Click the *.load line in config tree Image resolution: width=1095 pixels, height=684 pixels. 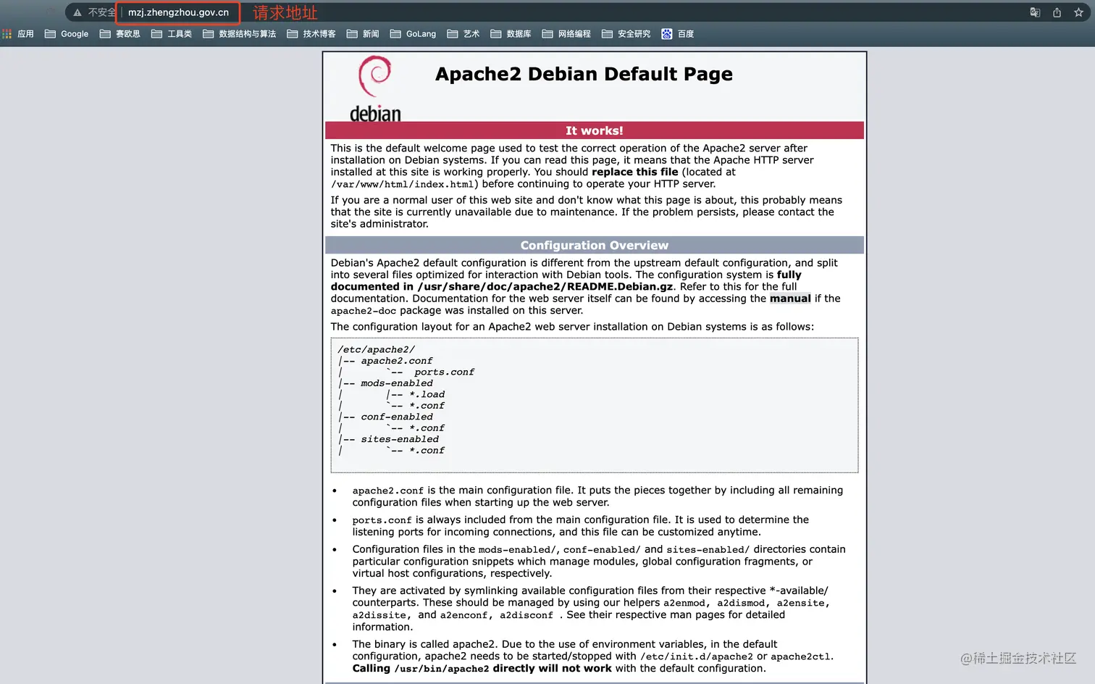(427, 394)
